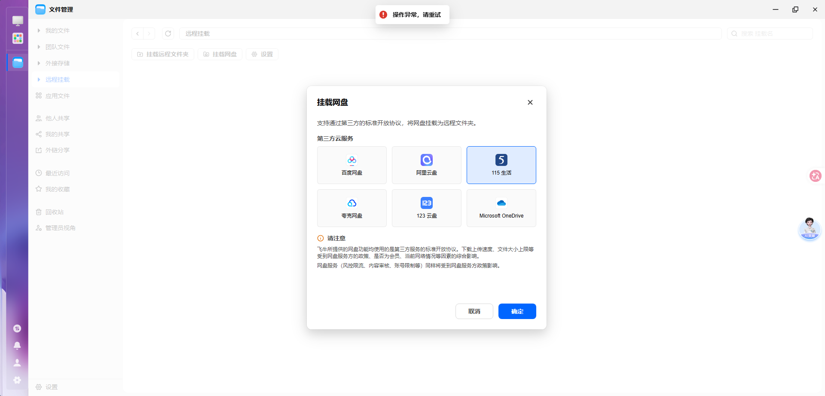Screen dimensions: 825x396
Task: Click 挂载远程文件夹 toolbar button
Action: click(x=163, y=54)
